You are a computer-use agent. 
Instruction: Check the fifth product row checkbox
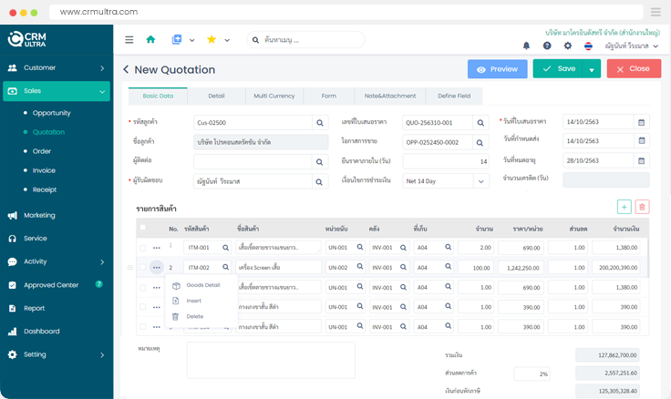pyautogui.click(x=143, y=327)
